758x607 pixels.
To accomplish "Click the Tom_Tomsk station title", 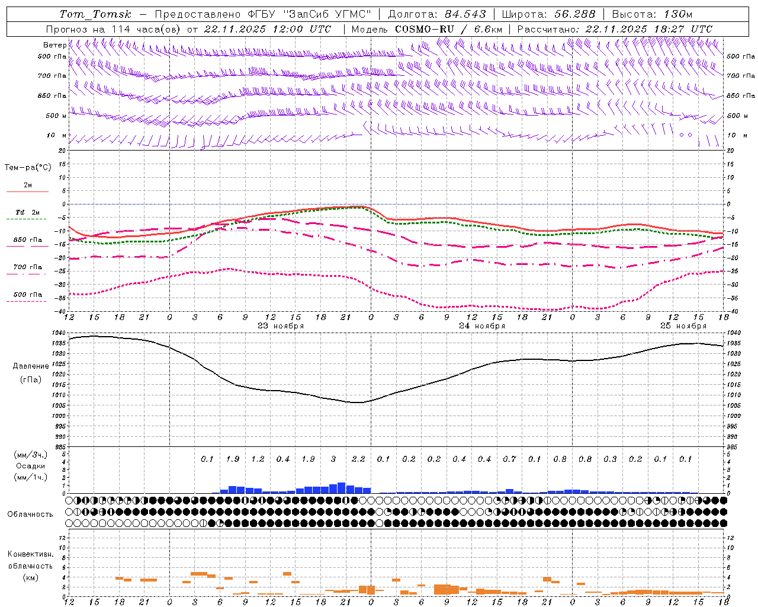I will pos(95,14).
